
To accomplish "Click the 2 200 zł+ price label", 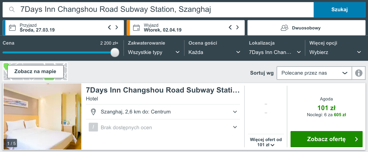I will click(109, 43).
